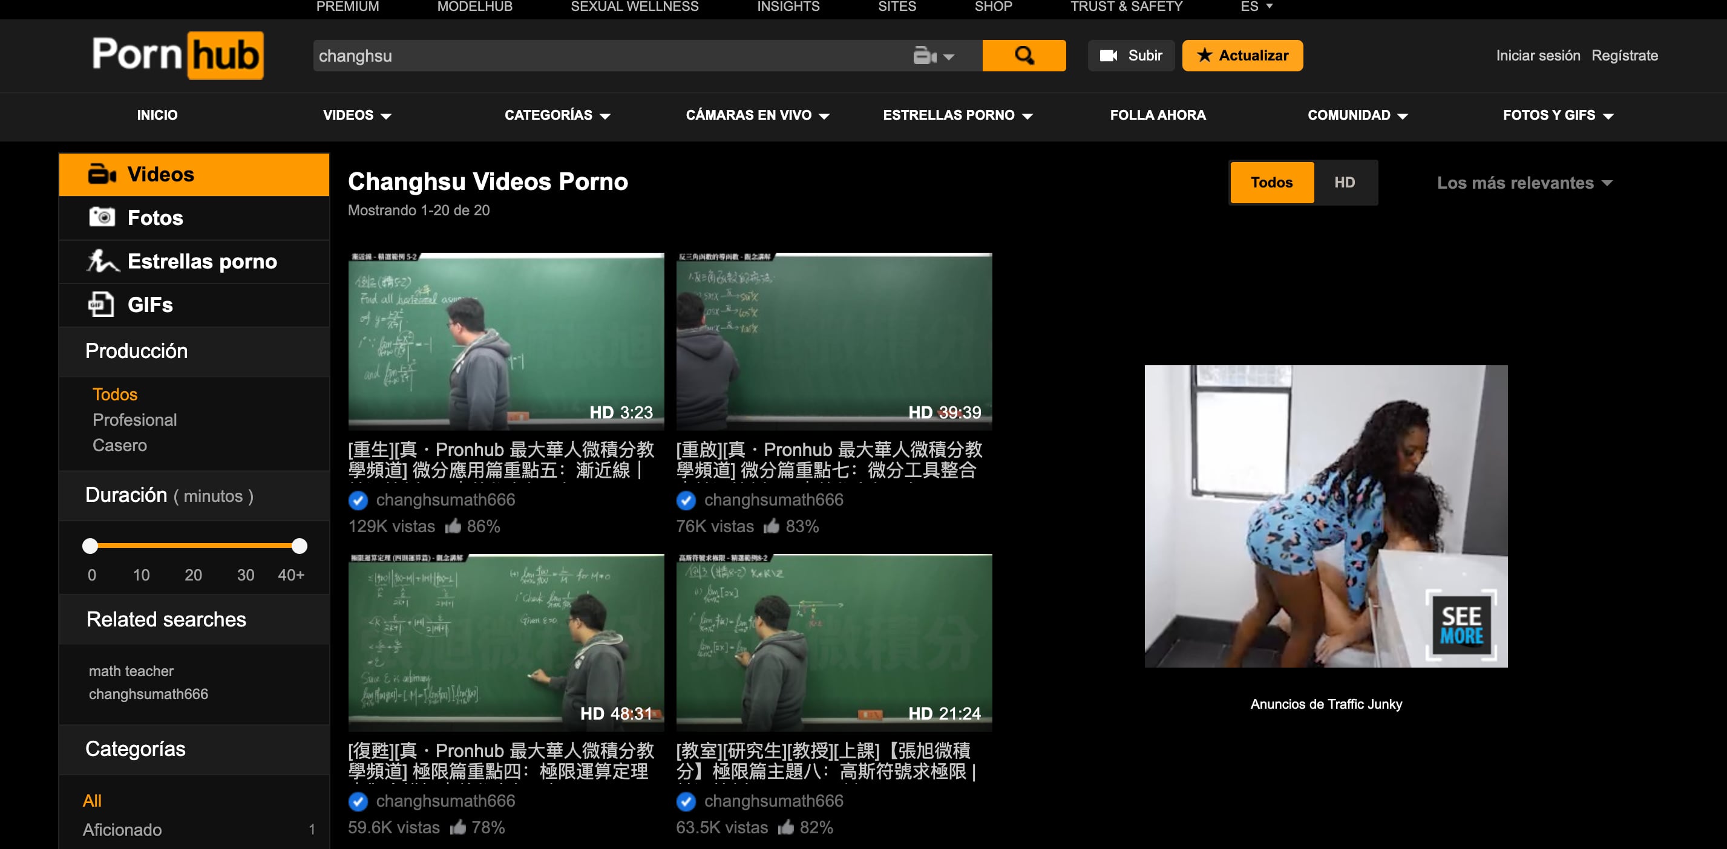The height and width of the screenshot is (849, 1727).
Task: Open the ES language selector
Action: point(1255,7)
